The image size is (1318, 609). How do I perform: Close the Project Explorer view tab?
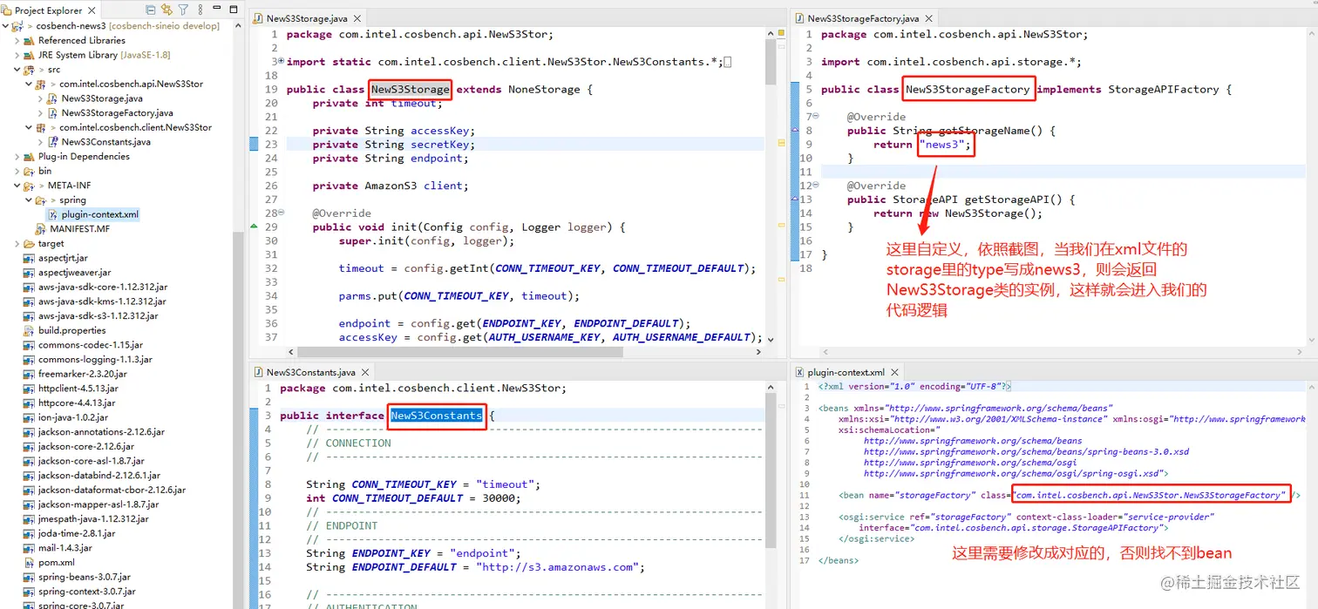tap(93, 10)
